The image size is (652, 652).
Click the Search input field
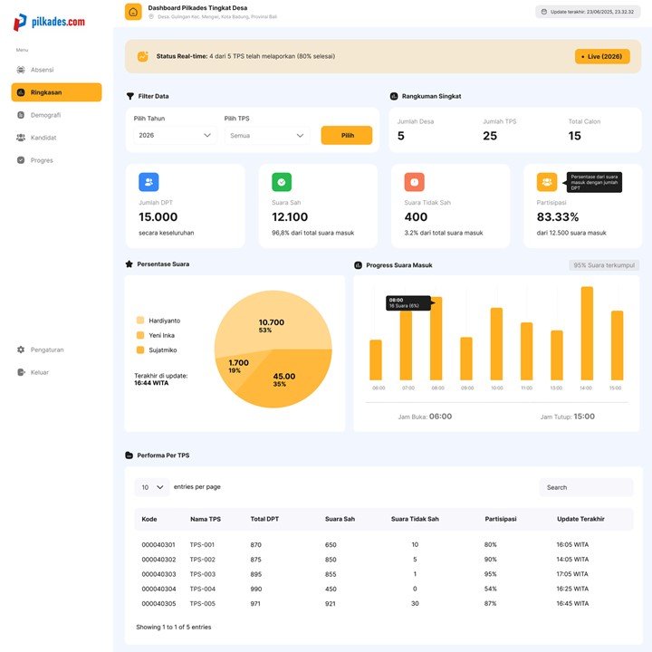click(x=586, y=487)
